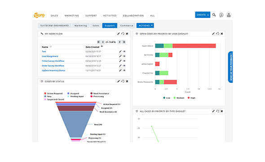Screen dimensions: 265x162
Task: Open Send Us Your Feedback side button
Action: click(x=230, y=67)
